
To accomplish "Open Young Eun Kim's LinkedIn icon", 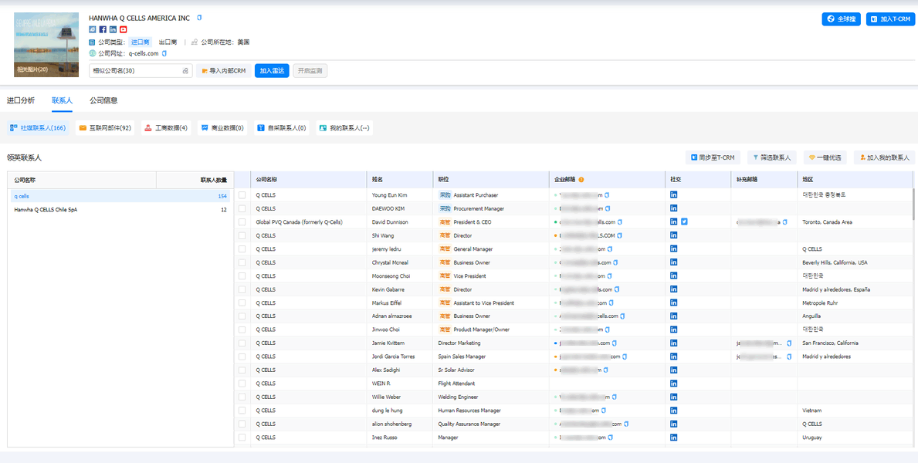I will tap(674, 195).
